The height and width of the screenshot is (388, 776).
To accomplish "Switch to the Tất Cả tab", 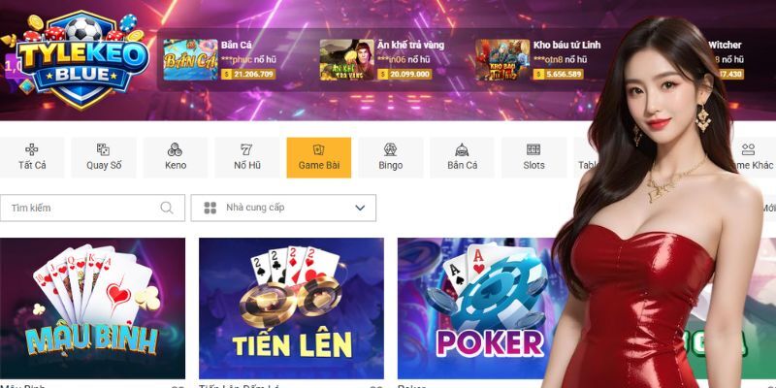I will pos(32,158).
